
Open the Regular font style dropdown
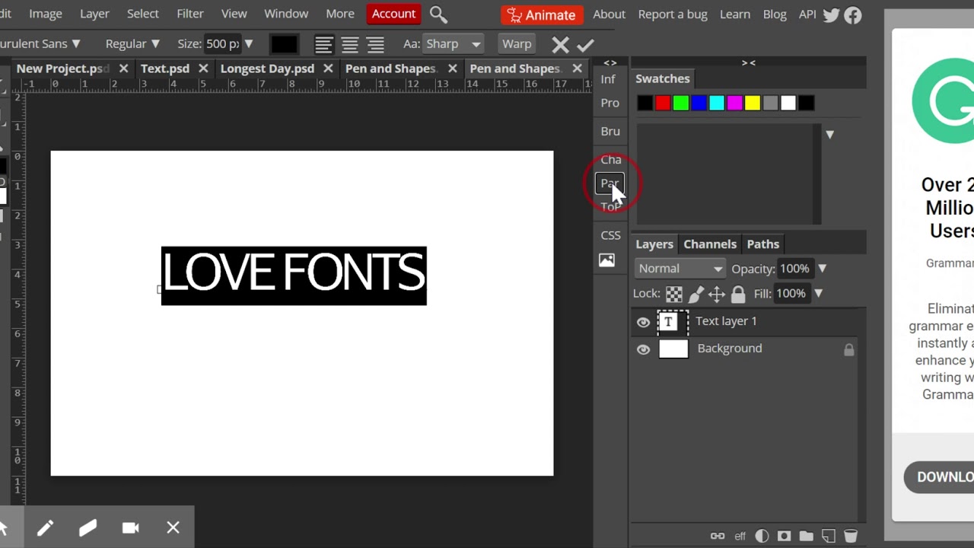coord(132,44)
